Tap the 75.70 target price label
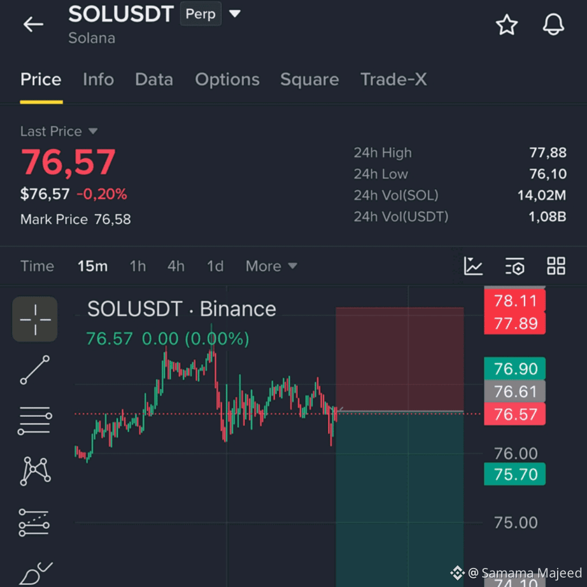 tap(515, 474)
